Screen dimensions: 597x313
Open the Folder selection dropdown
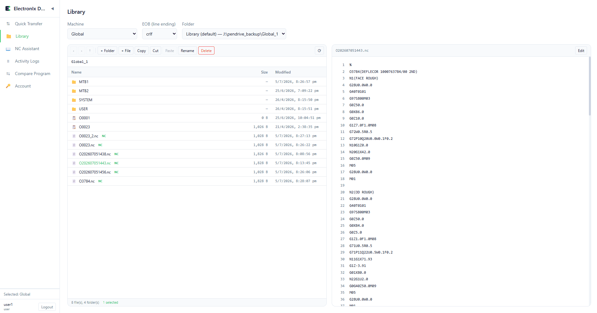(x=234, y=34)
